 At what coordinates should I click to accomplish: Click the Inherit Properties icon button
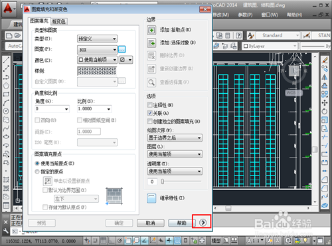point(151,198)
